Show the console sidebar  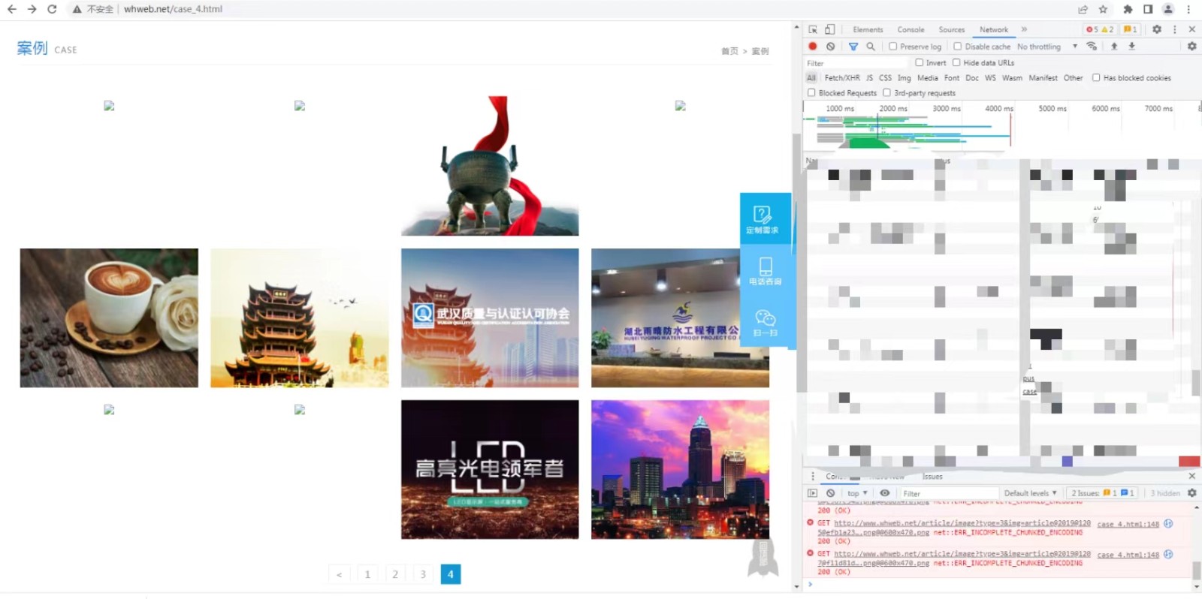click(812, 493)
